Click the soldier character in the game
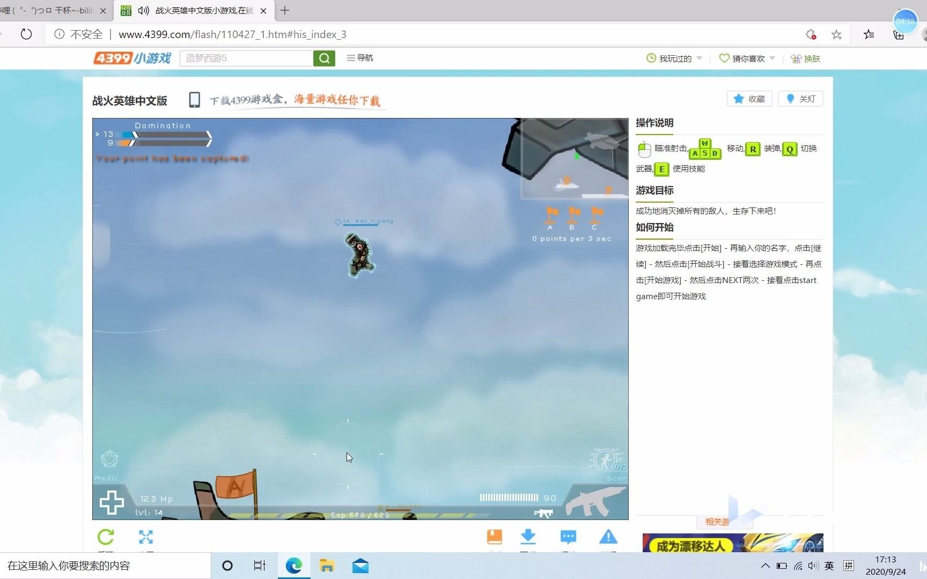Viewport: 927px width, 579px height. [359, 255]
